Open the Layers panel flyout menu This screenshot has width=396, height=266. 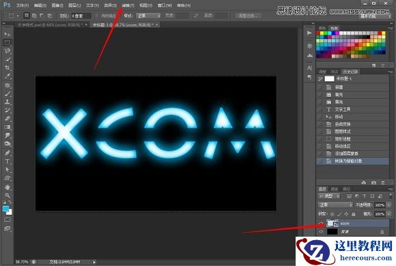click(x=390, y=189)
